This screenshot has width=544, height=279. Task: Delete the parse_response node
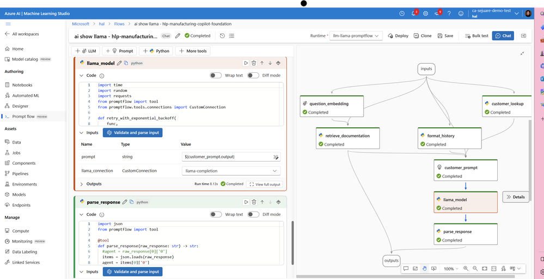pyautogui.click(x=254, y=202)
